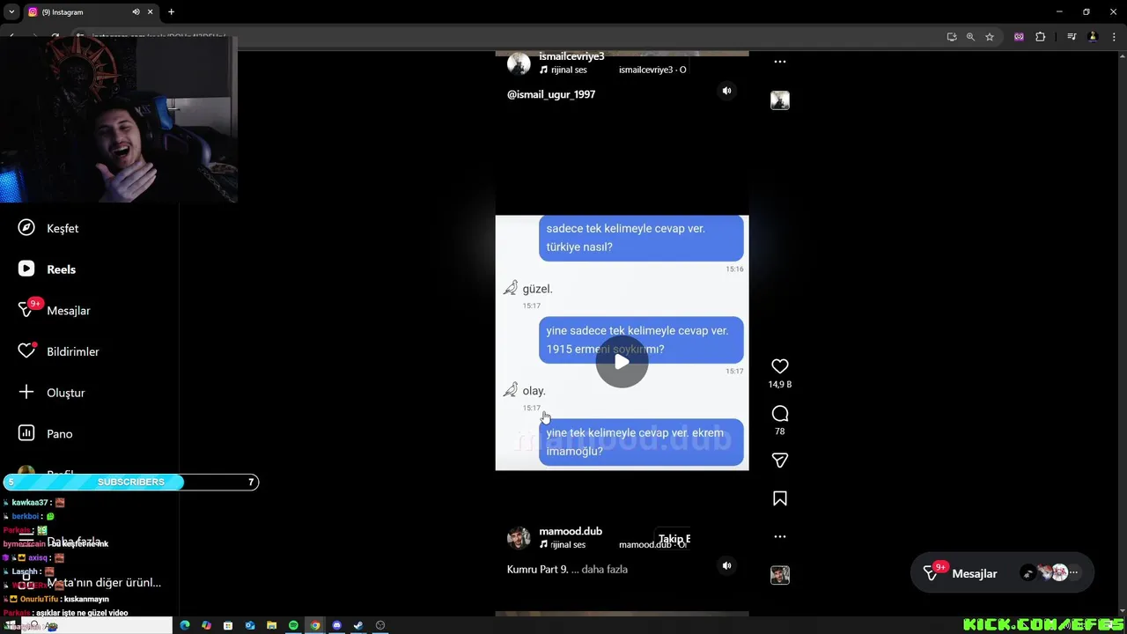Open the Extensions puzzle menu
Screen dimensions: 1127x634
(1040, 37)
